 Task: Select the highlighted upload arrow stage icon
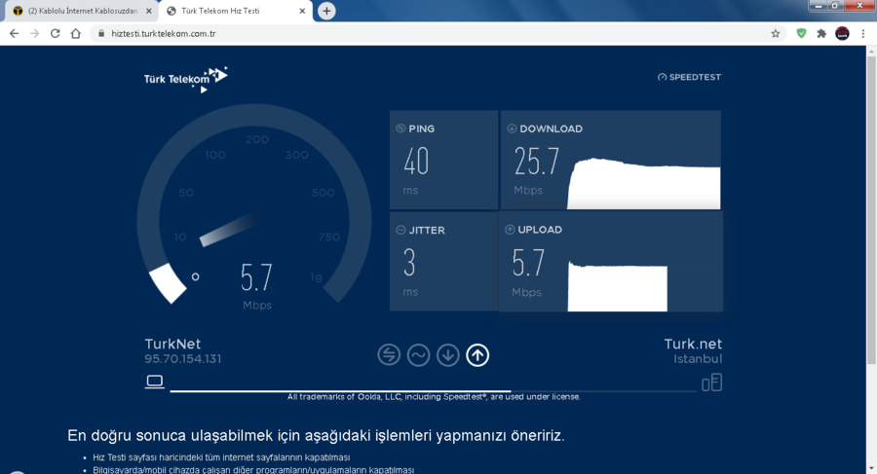(x=477, y=354)
